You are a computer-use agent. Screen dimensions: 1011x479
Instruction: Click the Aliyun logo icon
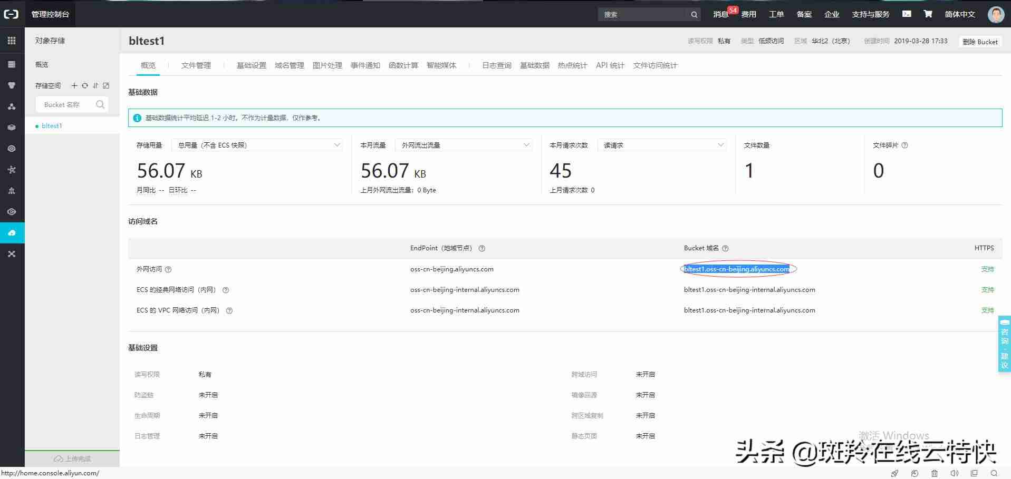(11, 14)
